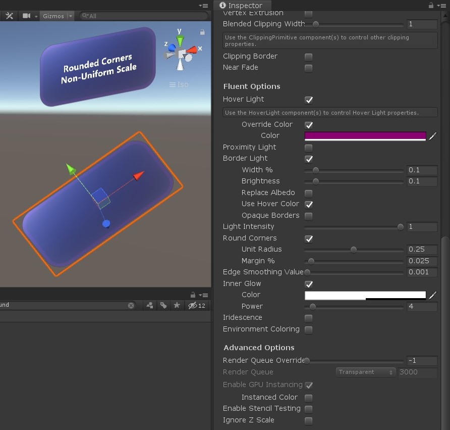Adjust the Blended Clipping Width slider
The image size is (450, 430).
[x=354, y=24]
